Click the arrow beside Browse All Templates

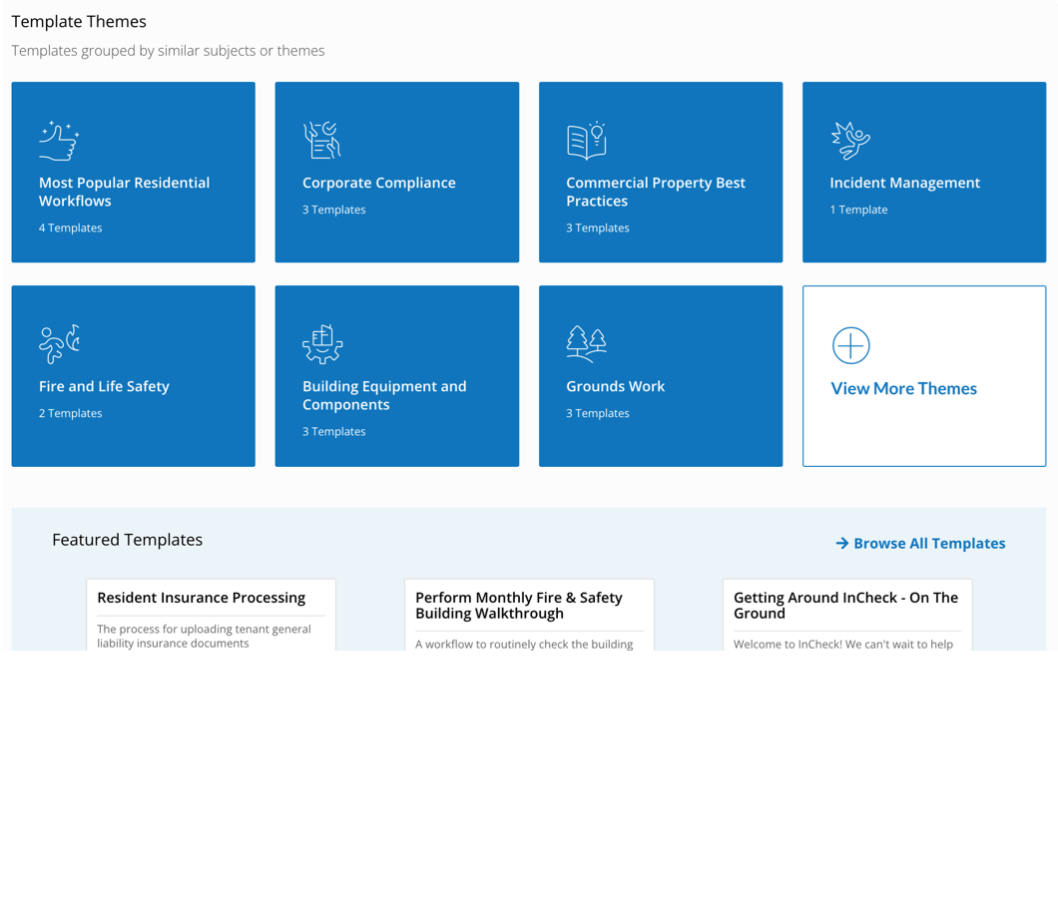pos(841,544)
